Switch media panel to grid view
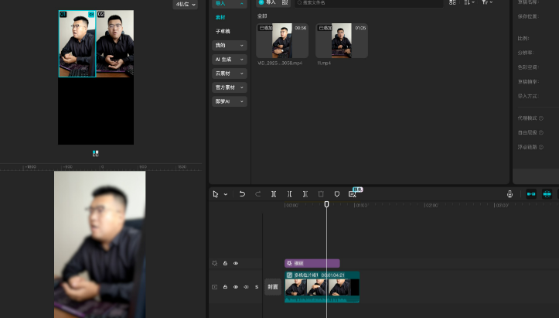 click(452, 2)
